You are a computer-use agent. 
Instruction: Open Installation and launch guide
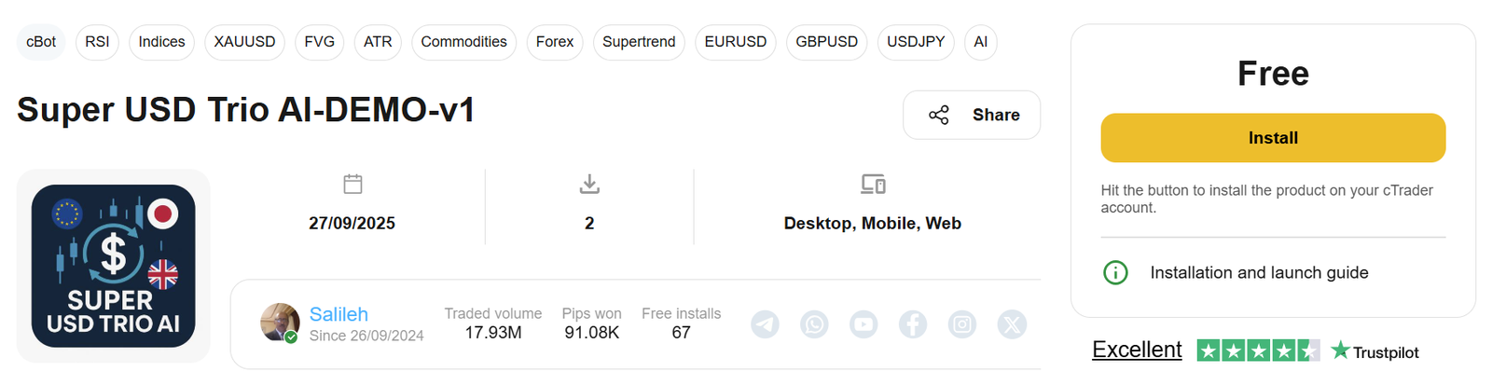(x=1259, y=272)
